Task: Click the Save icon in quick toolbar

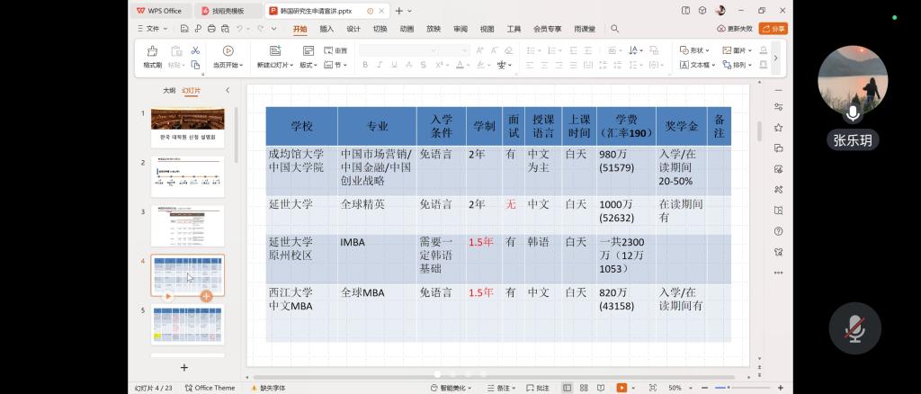Action: pyautogui.click(x=184, y=29)
